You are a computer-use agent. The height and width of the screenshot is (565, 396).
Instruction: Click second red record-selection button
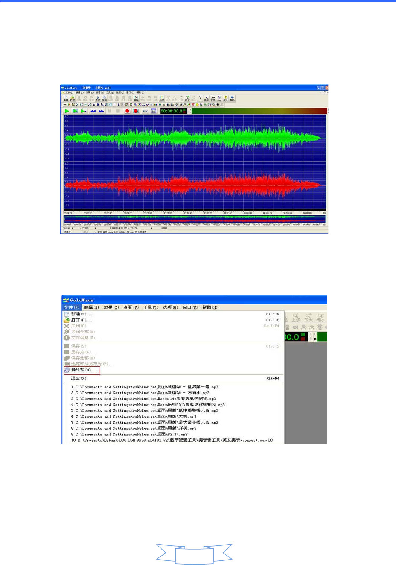136,111
